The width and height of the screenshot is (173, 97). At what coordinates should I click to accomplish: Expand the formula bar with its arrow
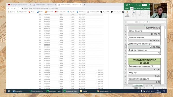165,22
